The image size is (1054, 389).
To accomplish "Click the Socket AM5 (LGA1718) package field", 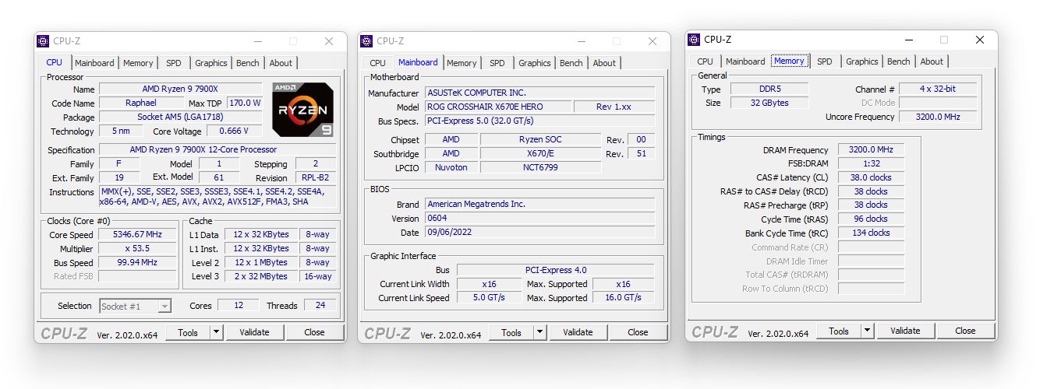I will [182, 117].
